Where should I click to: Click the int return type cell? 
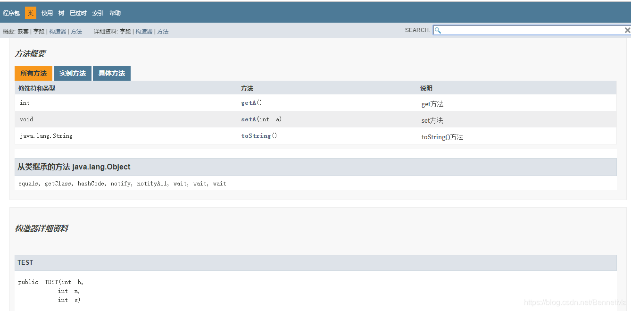(25, 102)
